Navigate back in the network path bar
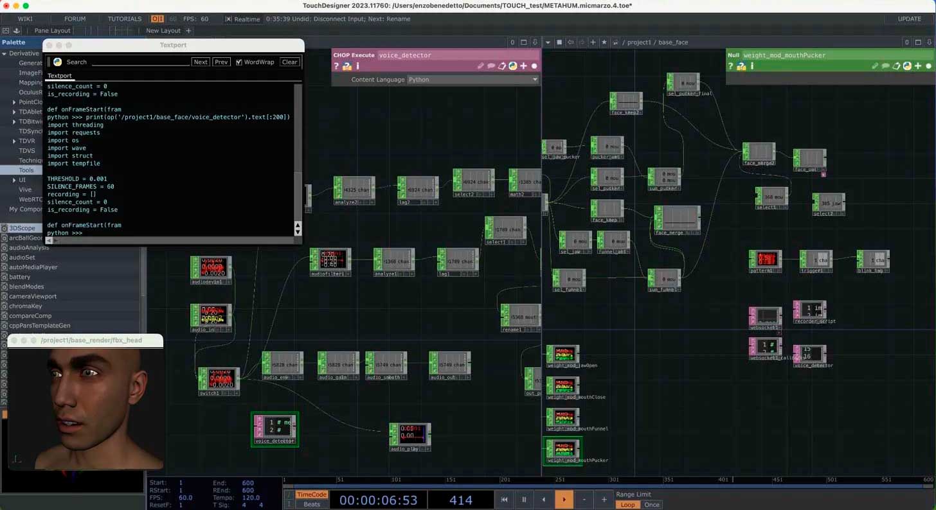The height and width of the screenshot is (510, 936). (571, 42)
